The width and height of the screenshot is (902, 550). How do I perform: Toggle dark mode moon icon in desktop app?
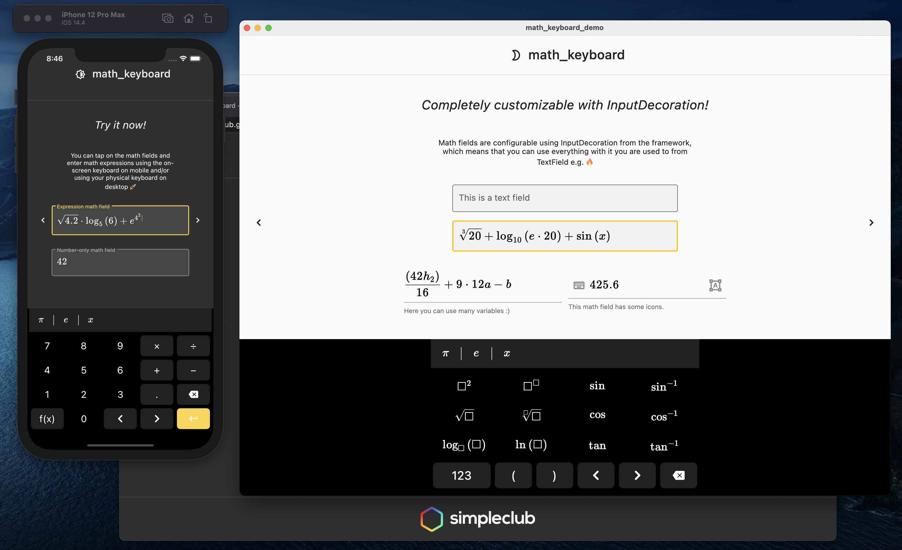pyautogui.click(x=515, y=55)
